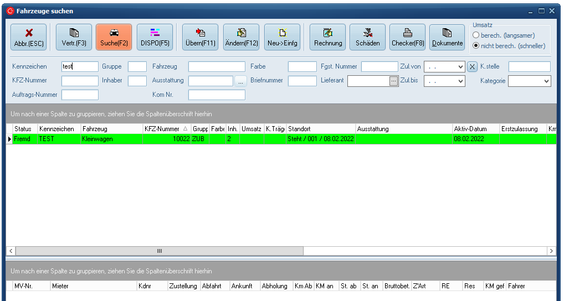The height and width of the screenshot is (301, 564).
Task: Sort by KFZ-Nummer column header
Action: pyautogui.click(x=166, y=129)
